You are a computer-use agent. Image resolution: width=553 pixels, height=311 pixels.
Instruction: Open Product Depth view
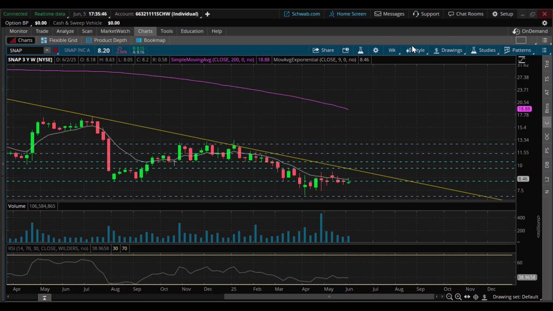(x=106, y=40)
